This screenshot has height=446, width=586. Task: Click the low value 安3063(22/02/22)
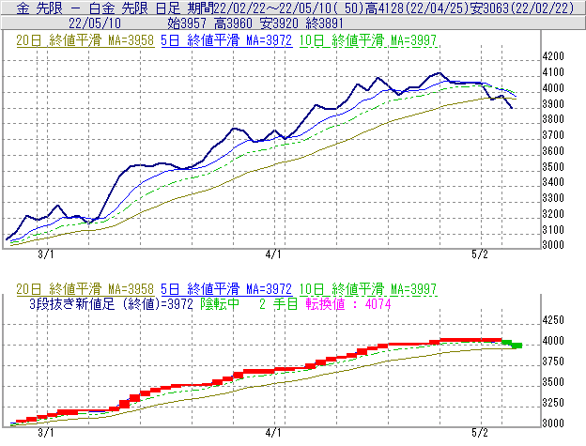[x=522, y=8]
